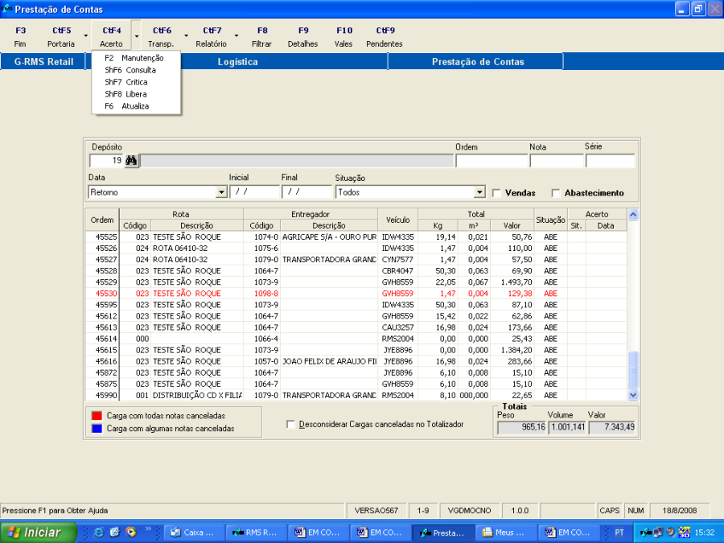Open Internet Explorer from quick launch
The image size is (724, 543).
(x=99, y=533)
